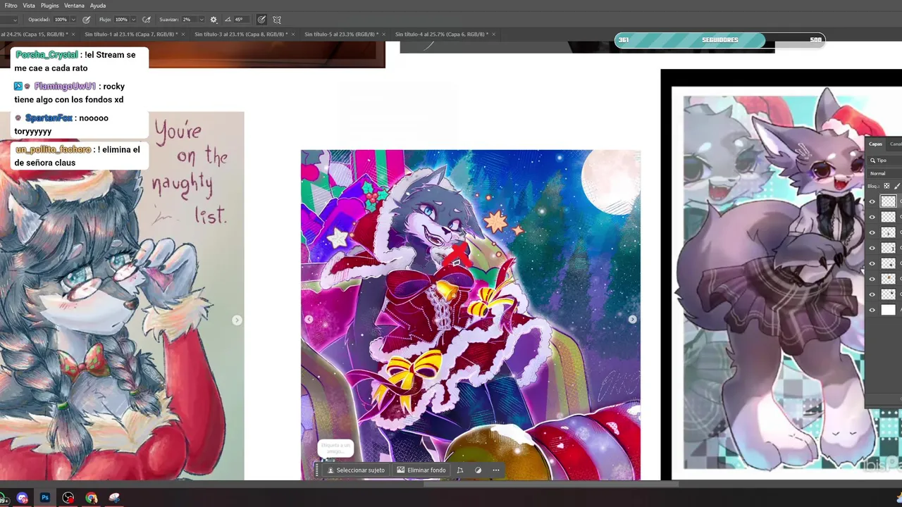Open the Ventana menu

(x=74, y=6)
